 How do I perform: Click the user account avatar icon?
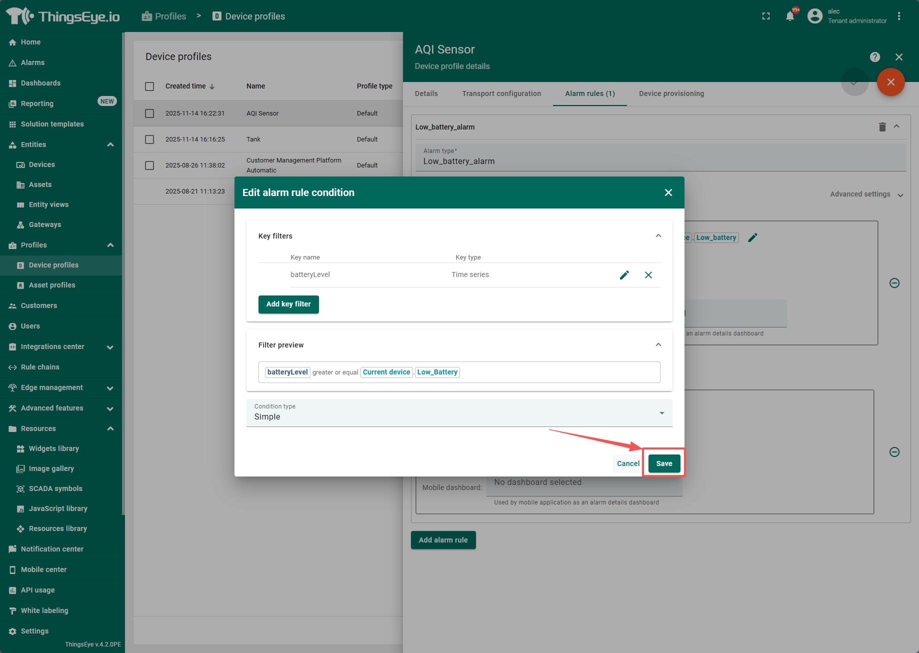pos(815,16)
